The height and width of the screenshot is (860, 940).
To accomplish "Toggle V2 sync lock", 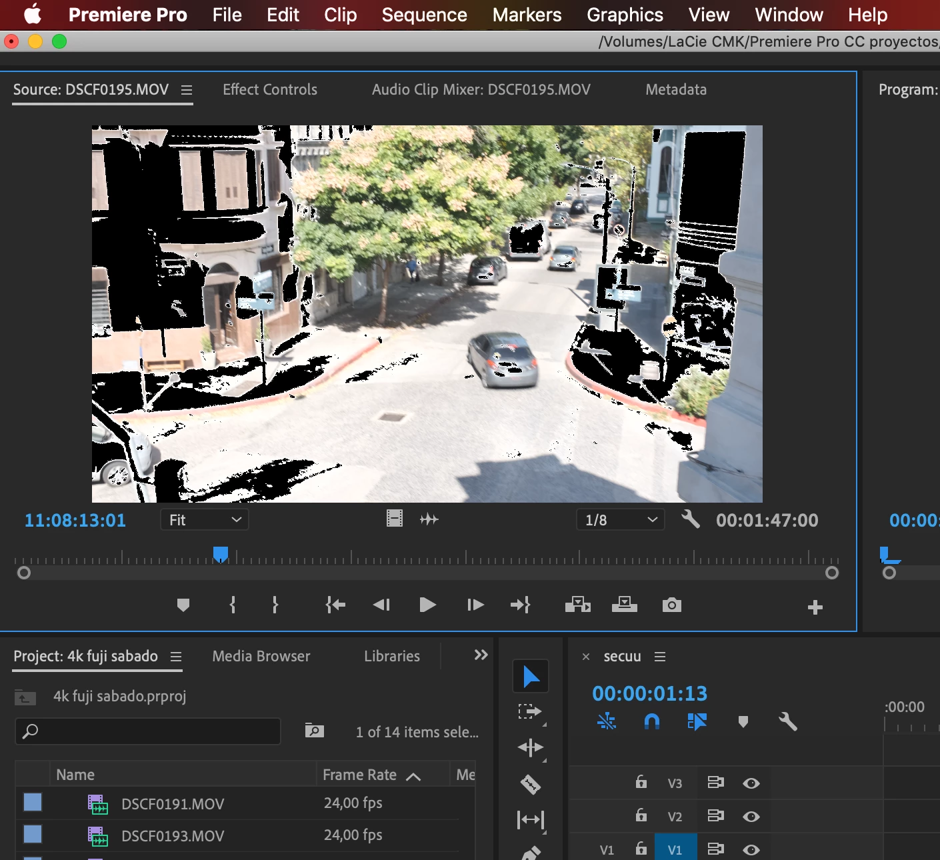I will 715,816.
